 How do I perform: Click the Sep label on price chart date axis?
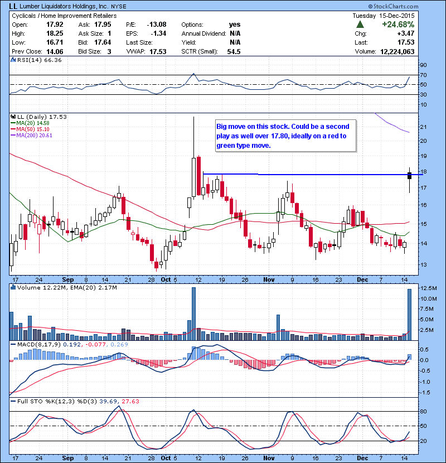point(68,279)
